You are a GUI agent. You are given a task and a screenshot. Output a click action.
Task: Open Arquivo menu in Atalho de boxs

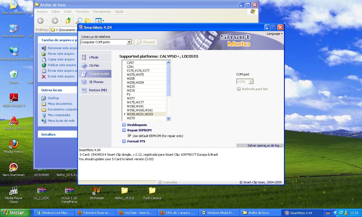42,12
